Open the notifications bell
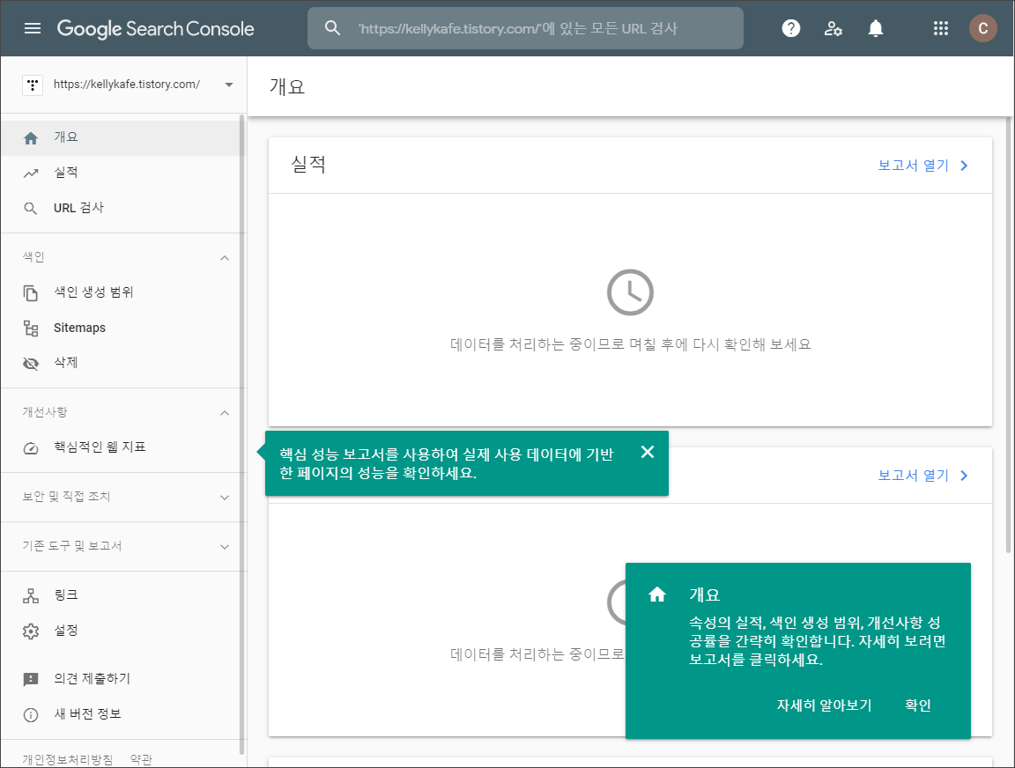1015x768 pixels. click(875, 27)
